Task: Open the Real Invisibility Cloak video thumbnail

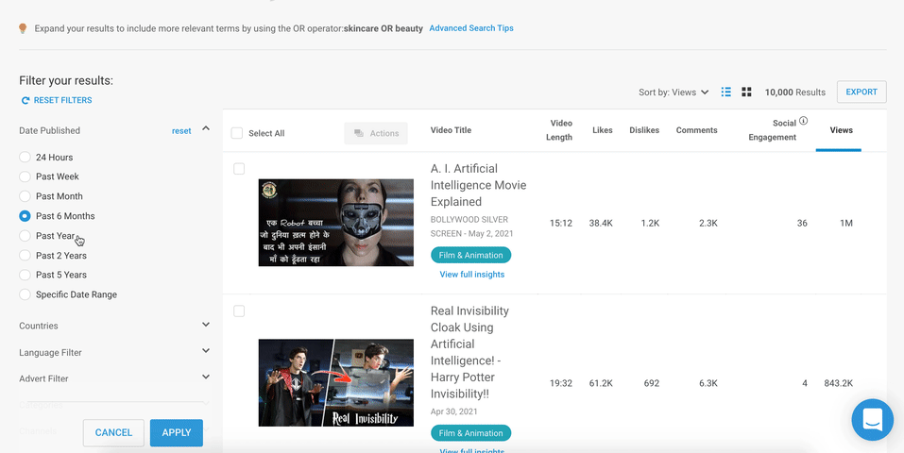Action: (x=336, y=382)
